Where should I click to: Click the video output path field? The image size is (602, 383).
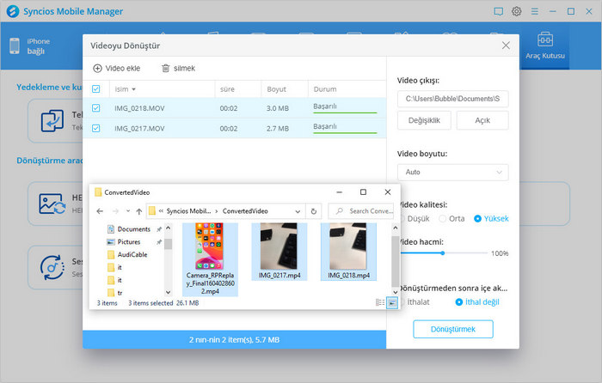point(452,99)
